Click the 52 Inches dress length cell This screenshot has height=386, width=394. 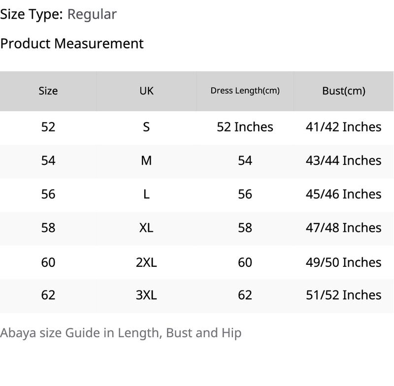(245, 127)
